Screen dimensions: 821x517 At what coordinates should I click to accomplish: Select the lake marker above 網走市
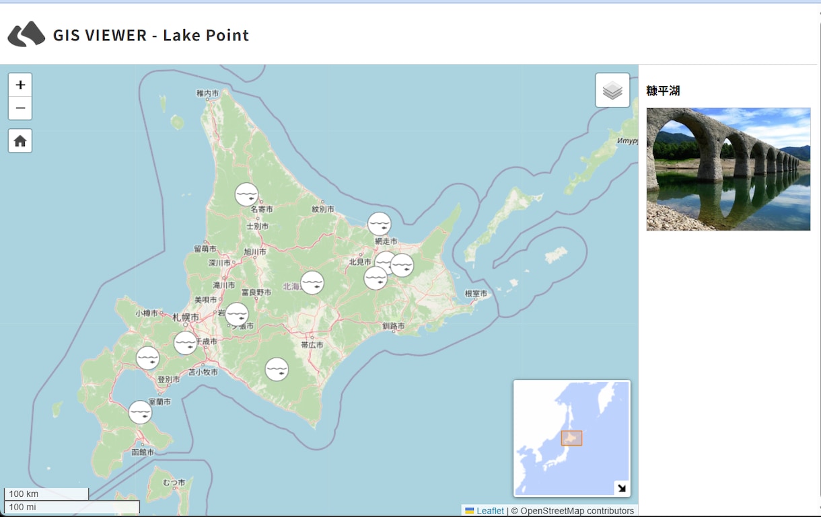380,224
